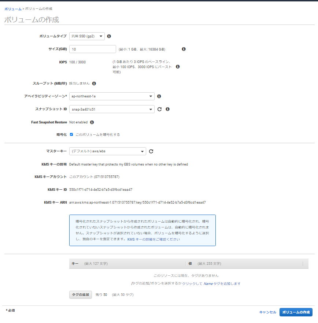Refresh the snapshot ID list
The height and width of the screenshot is (323, 318).
coord(159,109)
